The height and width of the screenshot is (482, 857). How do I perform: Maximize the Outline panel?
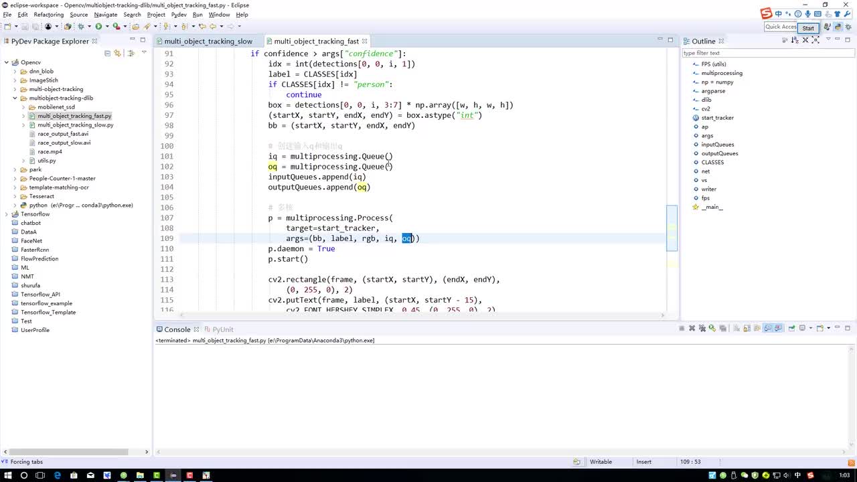click(x=847, y=39)
